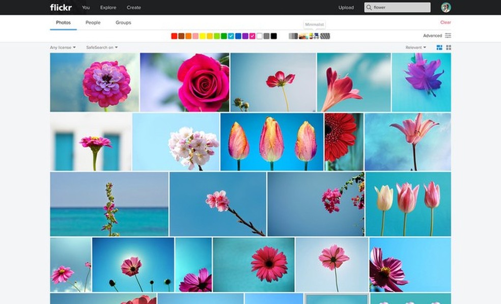Screen dimensions: 501x304
Task: Enable the white color filter
Action: pos(260,36)
